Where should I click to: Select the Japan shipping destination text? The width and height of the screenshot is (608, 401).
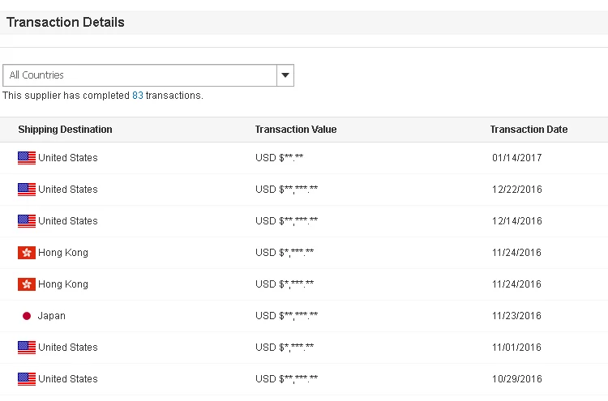tap(51, 316)
